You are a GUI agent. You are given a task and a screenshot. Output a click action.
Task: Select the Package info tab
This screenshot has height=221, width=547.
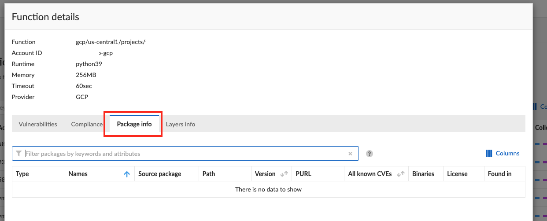[x=134, y=124]
